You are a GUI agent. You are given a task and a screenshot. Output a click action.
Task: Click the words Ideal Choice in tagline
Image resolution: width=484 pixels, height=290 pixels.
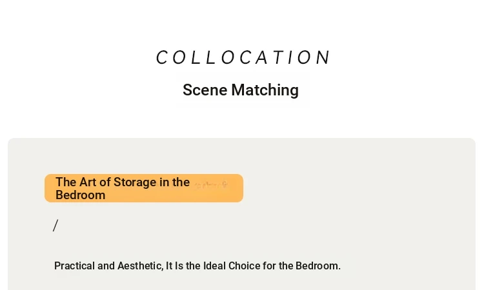pos(232,266)
